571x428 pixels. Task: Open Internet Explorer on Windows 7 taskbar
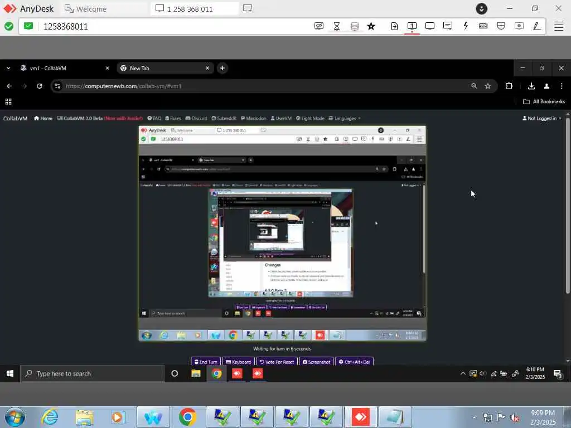click(x=50, y=417)
